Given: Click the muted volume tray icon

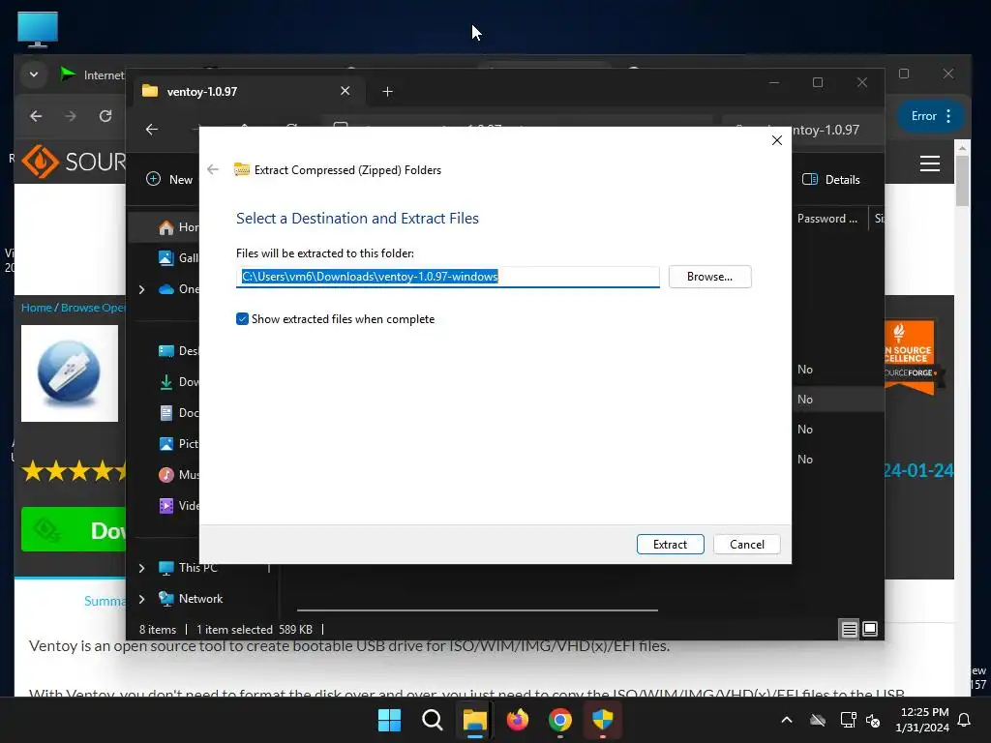Looking at the screenshot, I should [874, 720].
